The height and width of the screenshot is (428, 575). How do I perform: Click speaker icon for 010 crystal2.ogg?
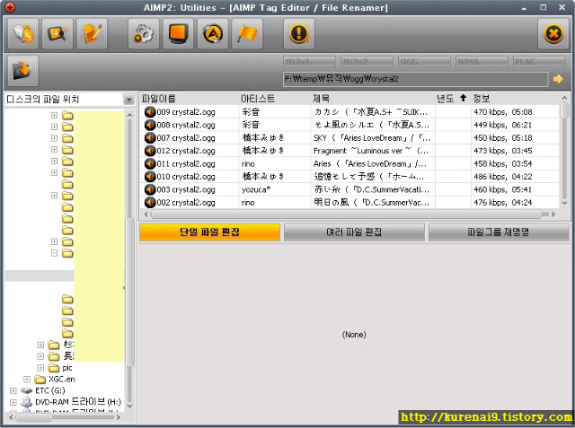pos(150,177)
